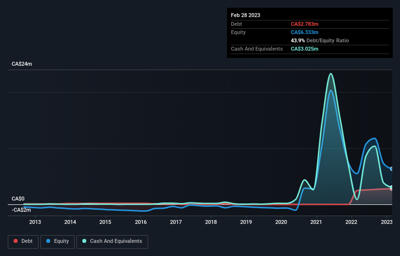The height and width of the screenshot is (256, 400).
Task: Click the 43.9% Debt/Equity Ratio text
Action: click(320, 40)
